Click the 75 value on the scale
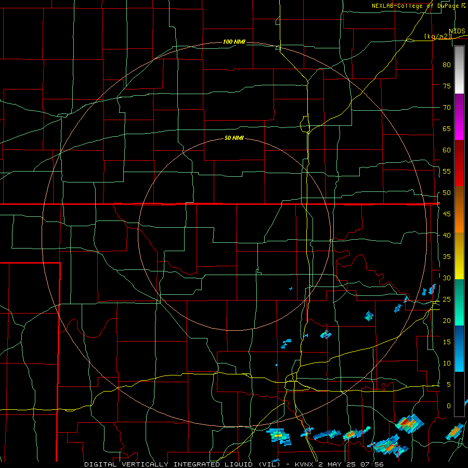The image size is (468, 468). [x=447, y=86]
